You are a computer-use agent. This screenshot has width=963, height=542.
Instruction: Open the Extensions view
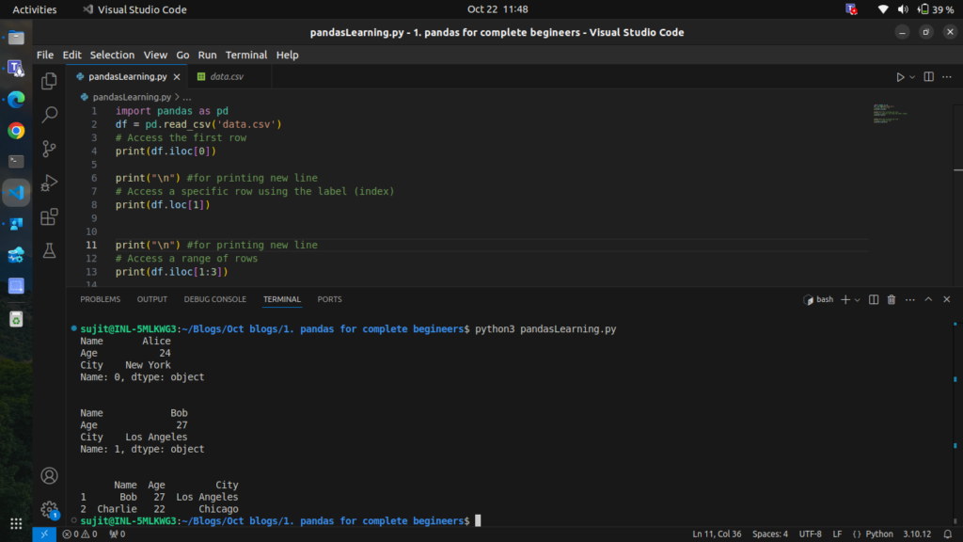coord(49,217)
